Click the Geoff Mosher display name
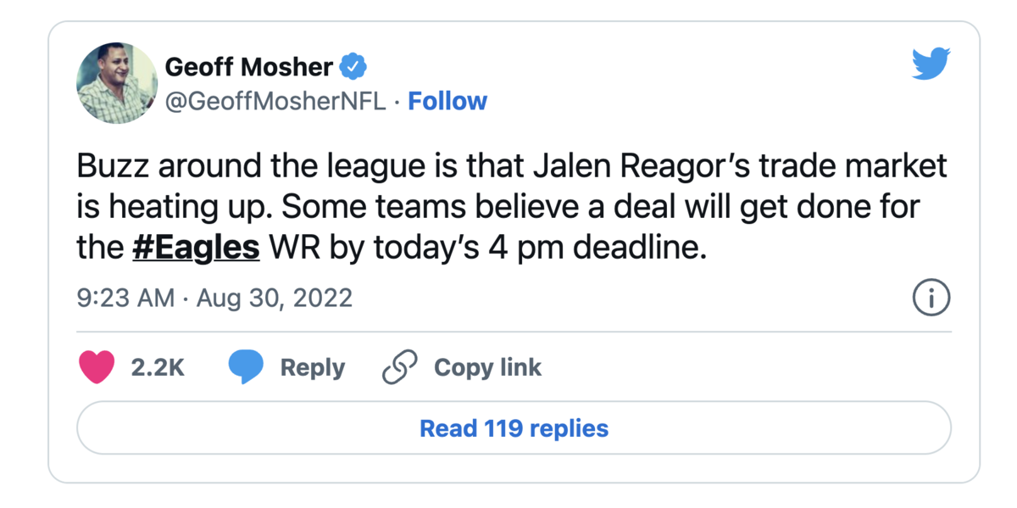 click(248, 66)
